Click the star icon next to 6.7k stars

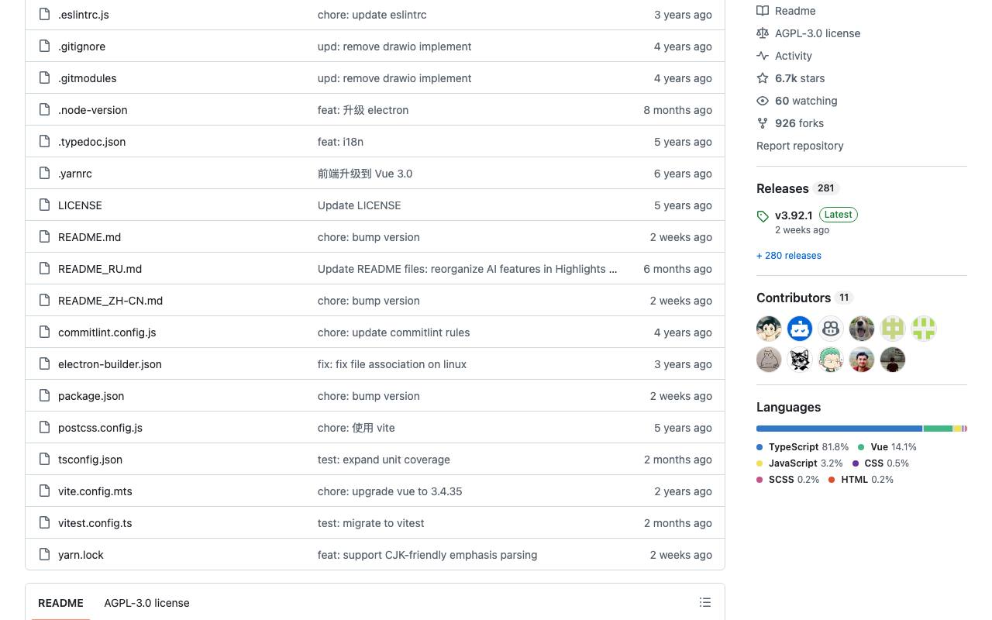[x=763, y=78]
